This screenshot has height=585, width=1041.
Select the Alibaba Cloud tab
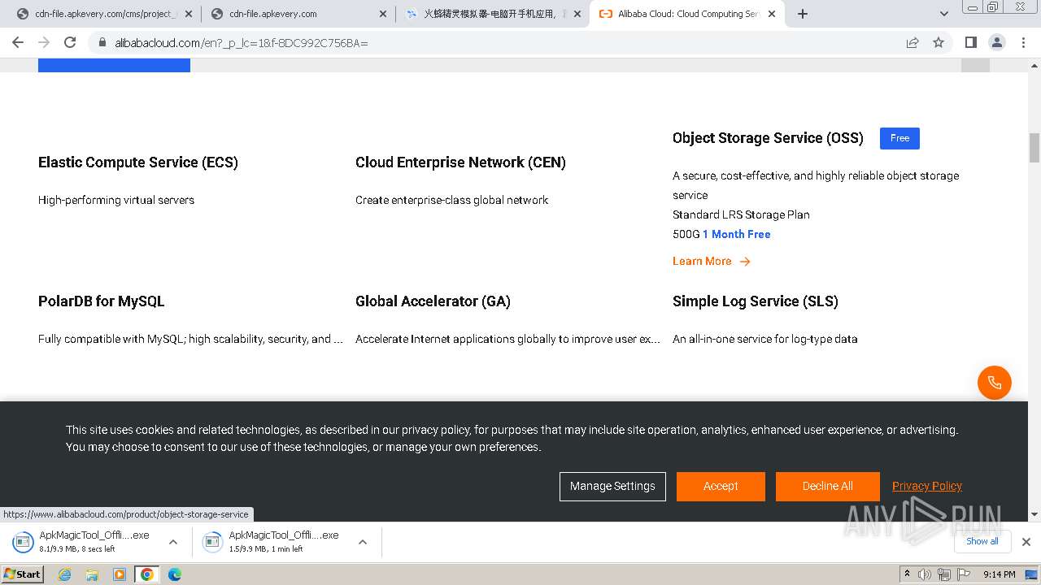coord(687,14)
